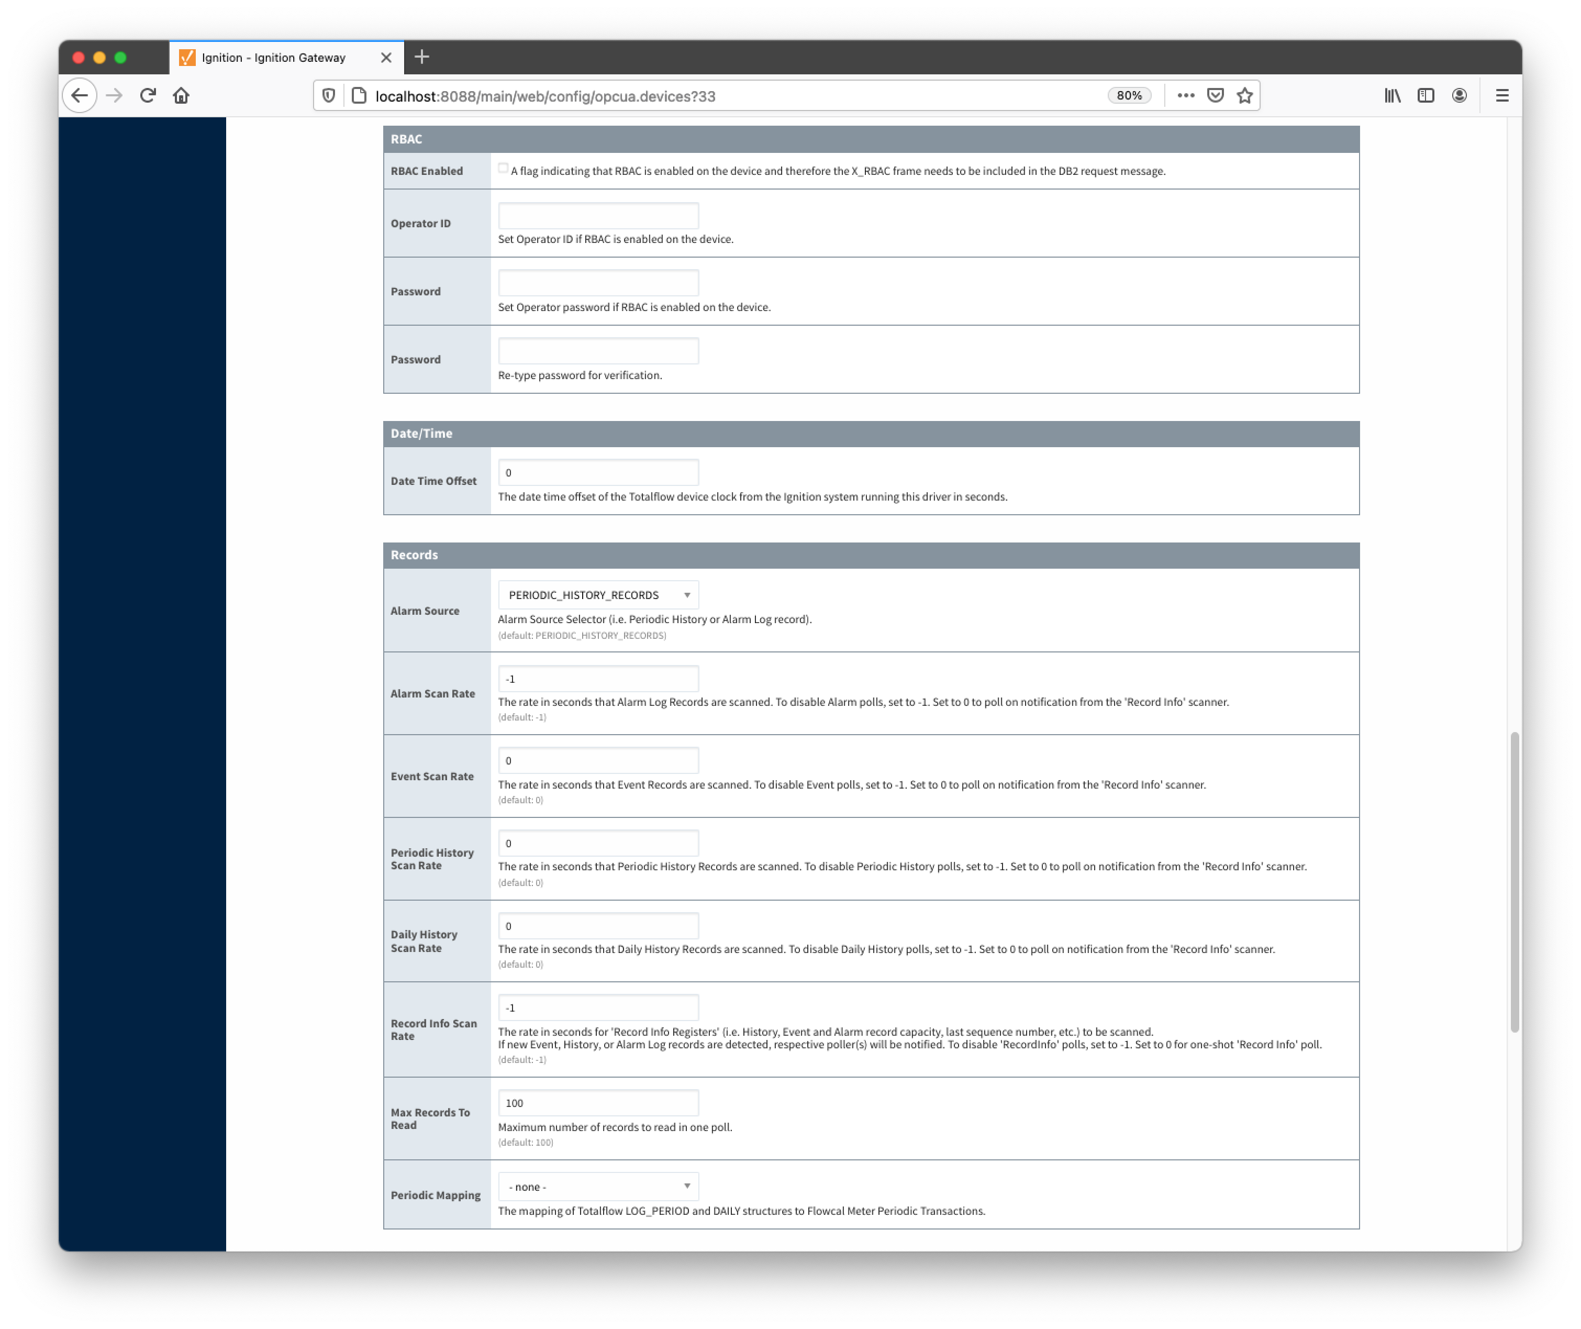Click Record Info Scan Rate field
This screenshot has height=1329, width=1581.
[598, 1008]
